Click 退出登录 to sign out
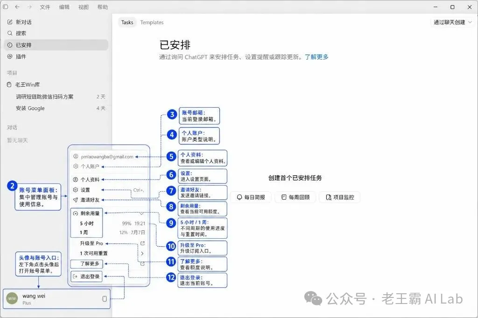Screen dimensions: 478x318 (86, 277)
